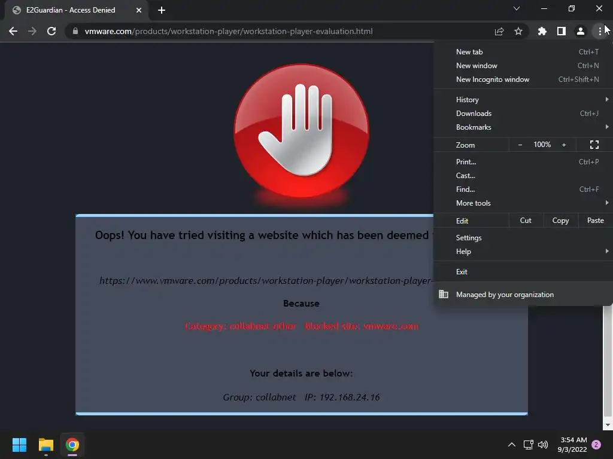Click the page scrollbar down arrow
The image size is (613, 459).
(608, 425)
